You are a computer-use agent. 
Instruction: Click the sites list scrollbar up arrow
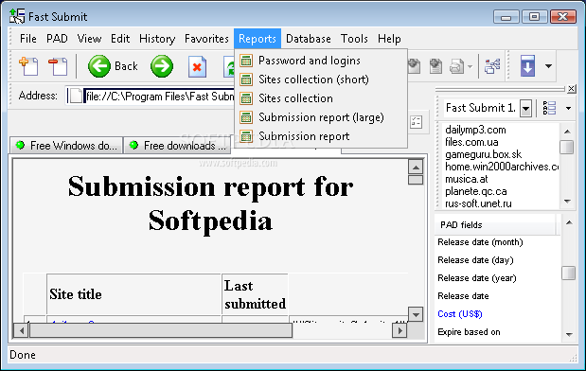click(x=567, y=132)
